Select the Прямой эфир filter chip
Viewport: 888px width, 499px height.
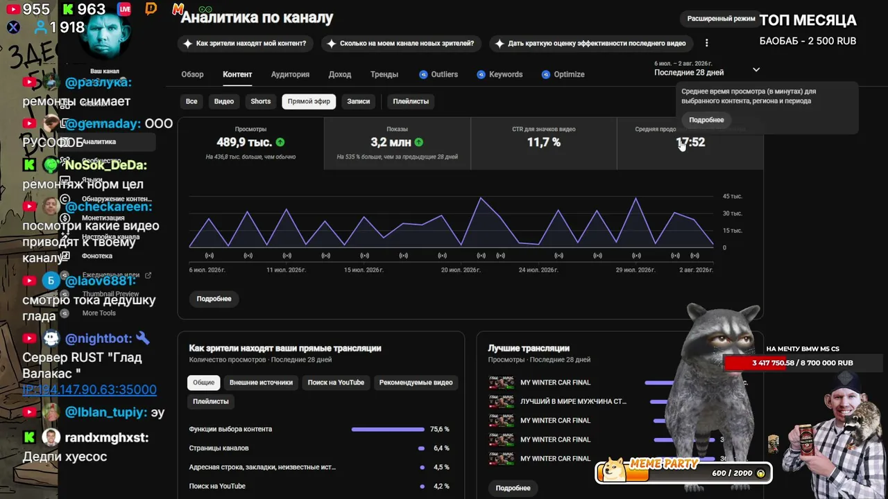[309, 101]
